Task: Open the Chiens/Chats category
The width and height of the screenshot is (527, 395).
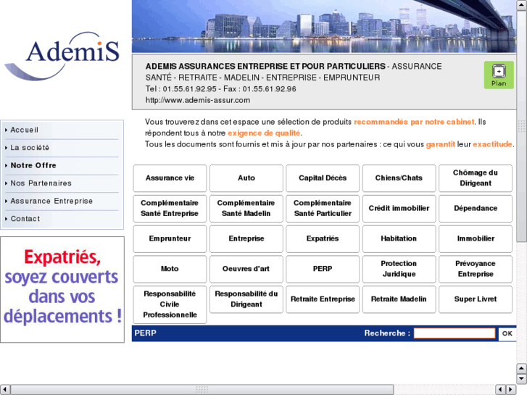Action: 399,178
